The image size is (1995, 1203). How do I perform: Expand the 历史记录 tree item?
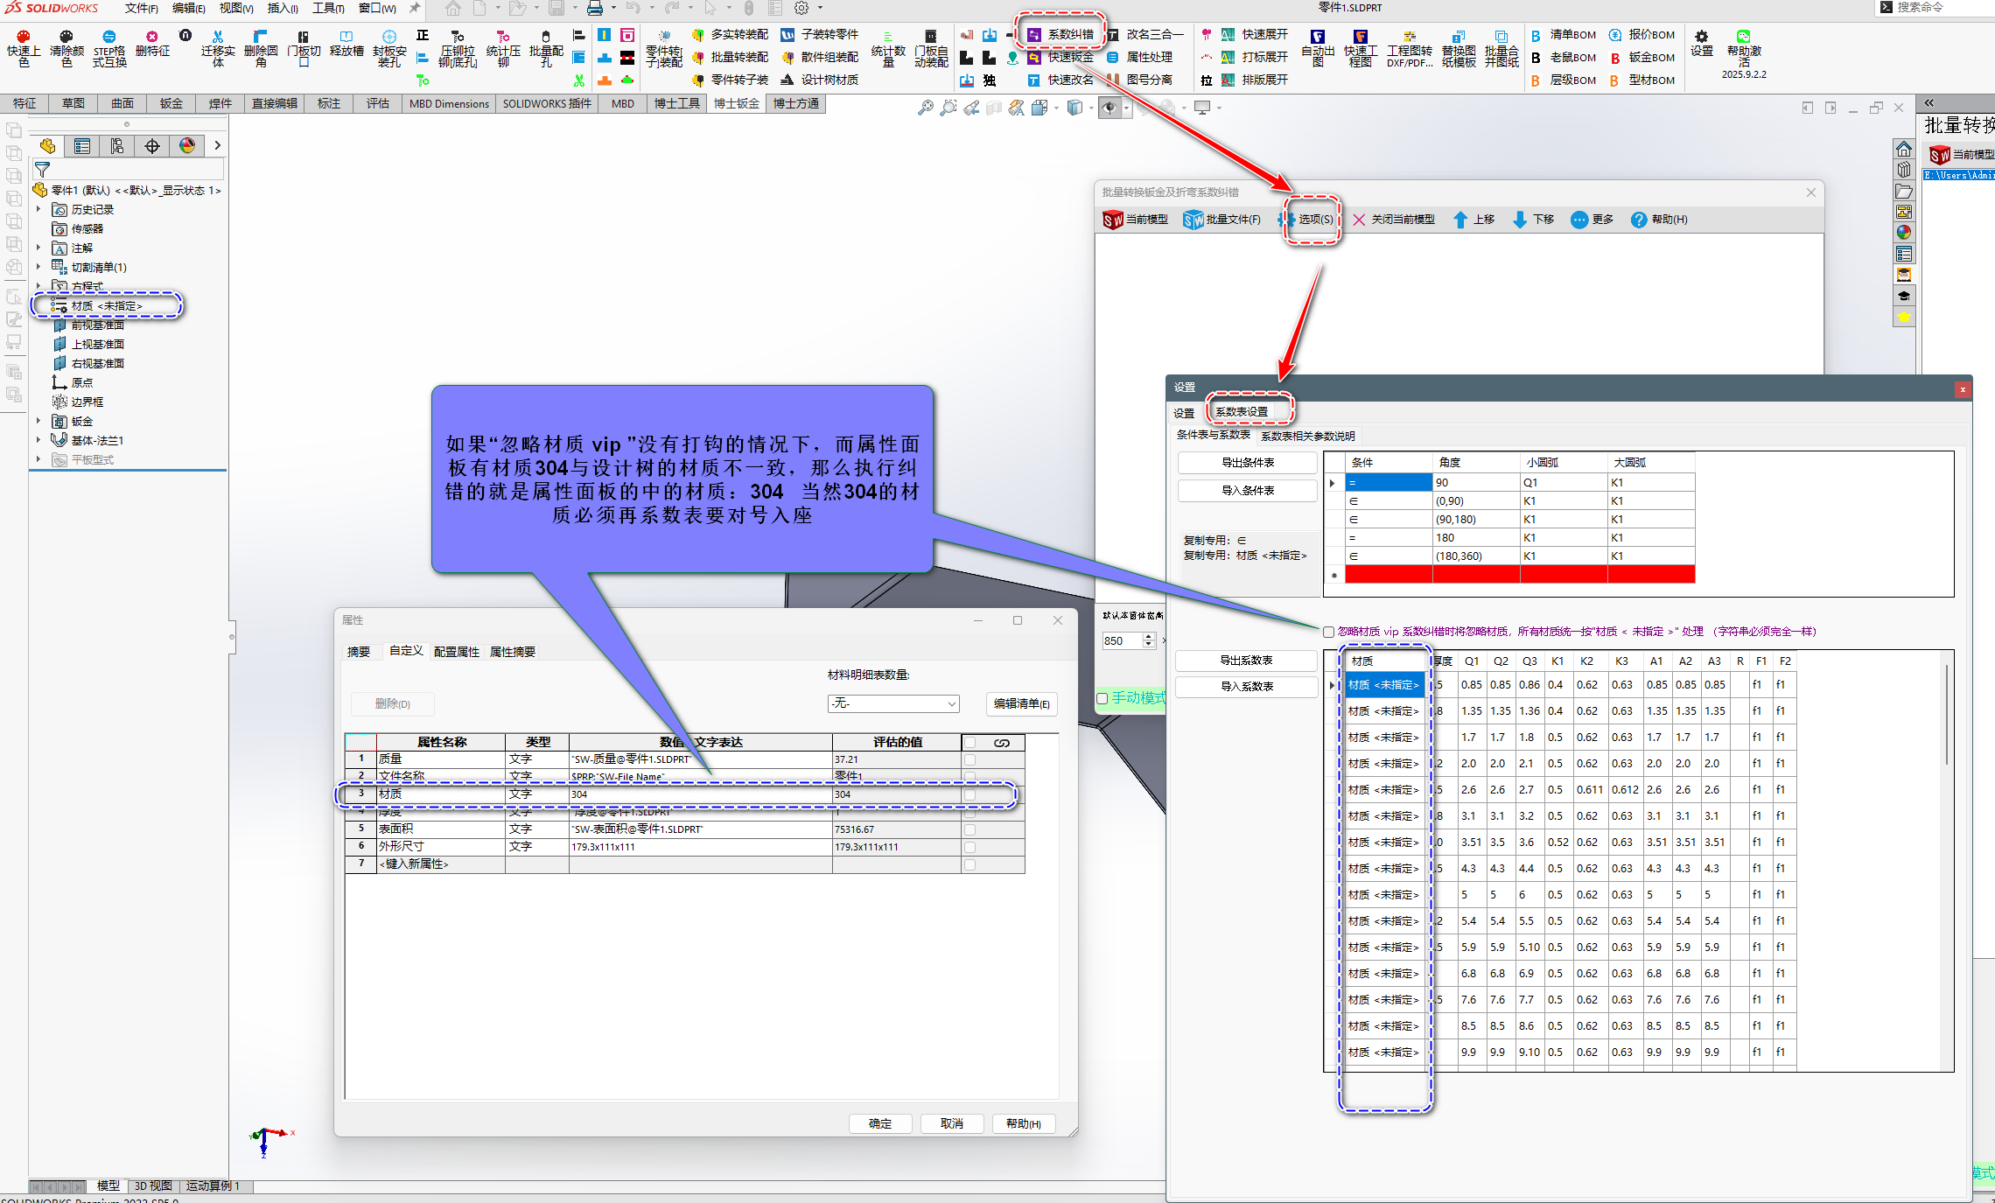pos(38,210)
